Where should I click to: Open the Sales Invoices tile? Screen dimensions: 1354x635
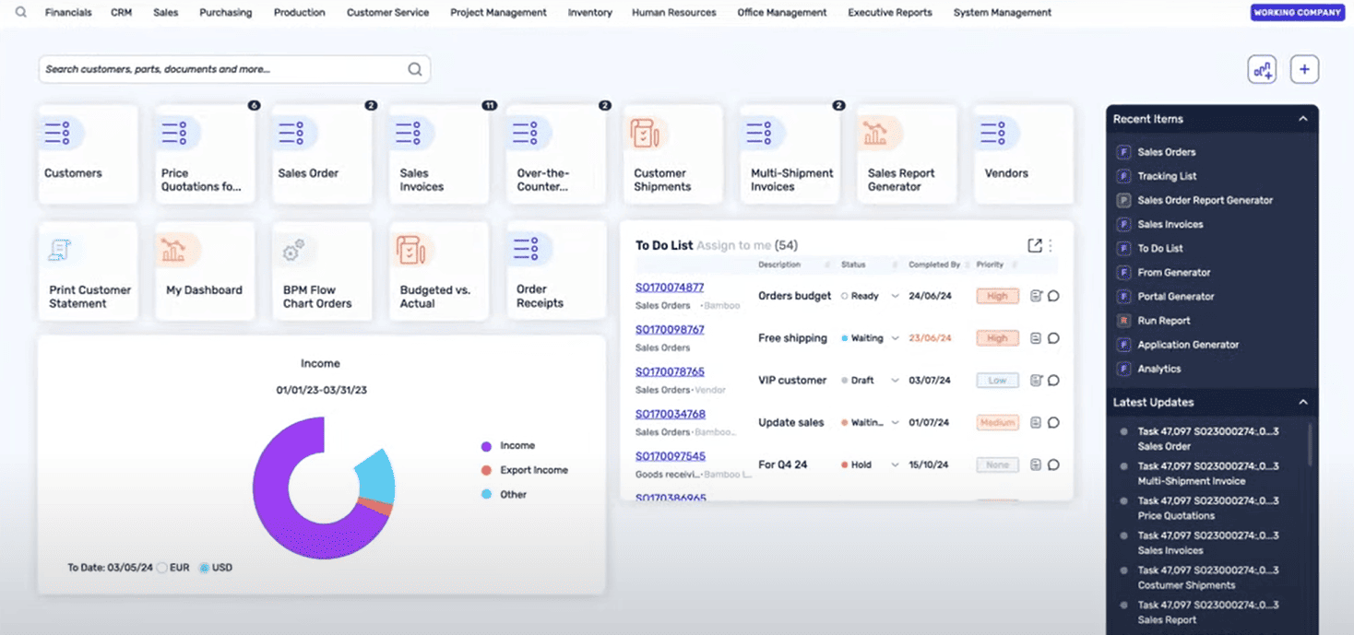tap(439, 154)
